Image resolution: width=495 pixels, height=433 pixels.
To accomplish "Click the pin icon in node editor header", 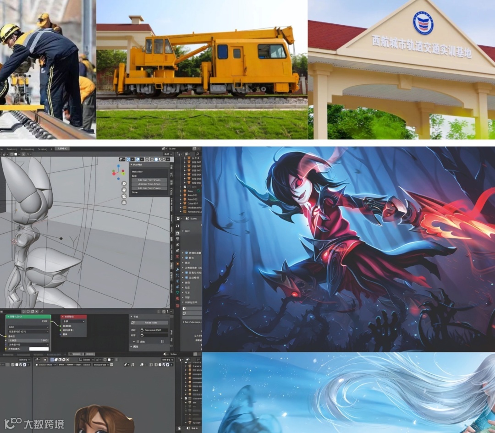I will pos(42,312).
